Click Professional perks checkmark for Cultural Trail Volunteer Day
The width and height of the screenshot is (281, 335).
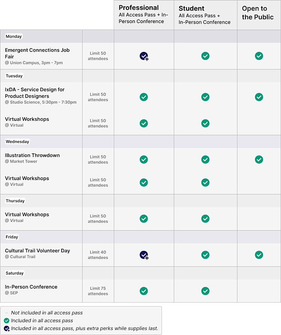(x=144, y=255)
